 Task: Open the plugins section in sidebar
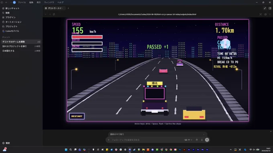9,17
